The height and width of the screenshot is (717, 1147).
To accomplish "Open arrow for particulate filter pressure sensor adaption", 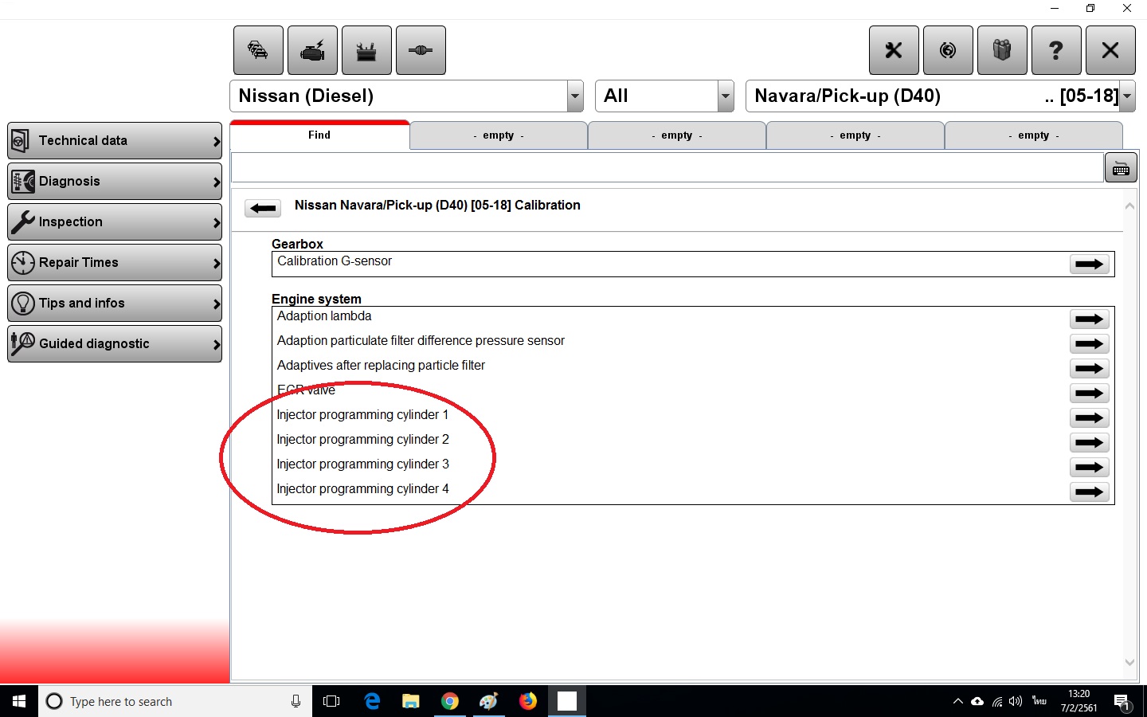I will pos(1090,344).
